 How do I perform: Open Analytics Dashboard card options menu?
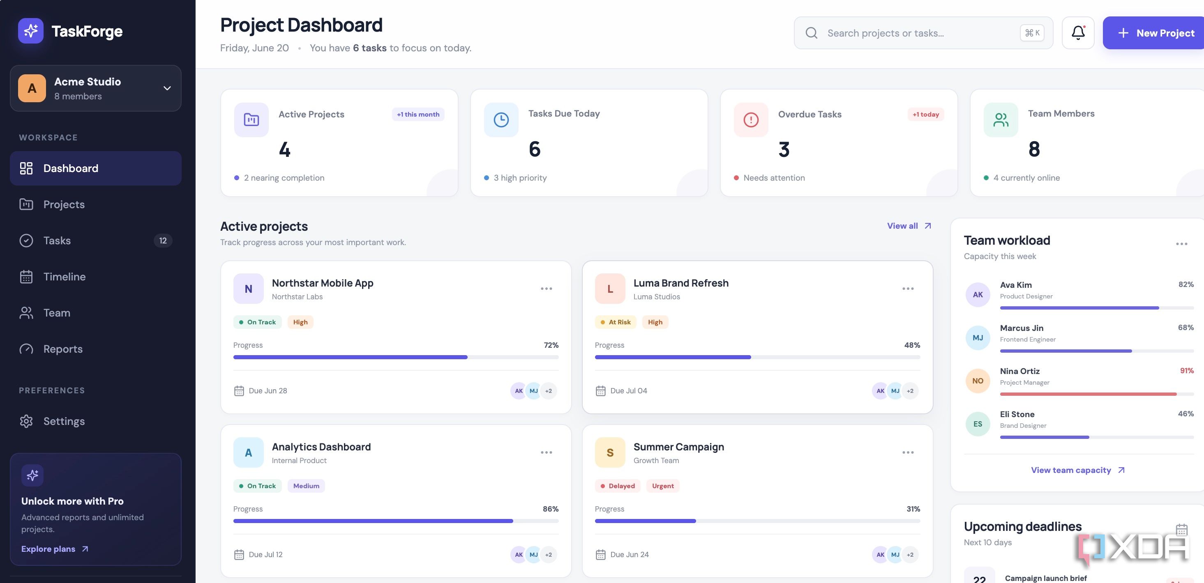[x=547, y=452]
